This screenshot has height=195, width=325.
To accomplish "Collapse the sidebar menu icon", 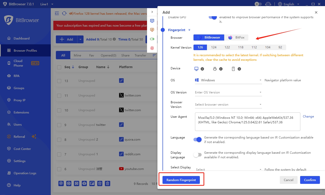I will [57, 13].
